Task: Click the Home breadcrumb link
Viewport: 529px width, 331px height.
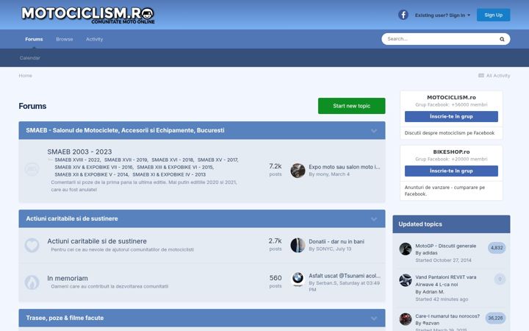Action: pyautogui.click(x=25, y=76)
